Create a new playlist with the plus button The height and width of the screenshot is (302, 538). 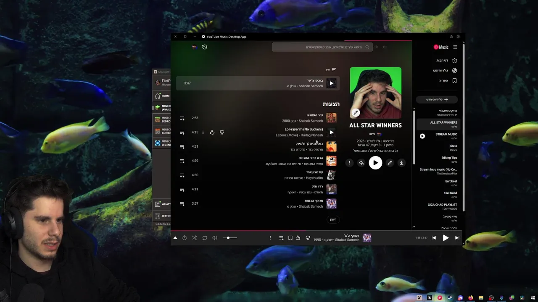[437, 99]
